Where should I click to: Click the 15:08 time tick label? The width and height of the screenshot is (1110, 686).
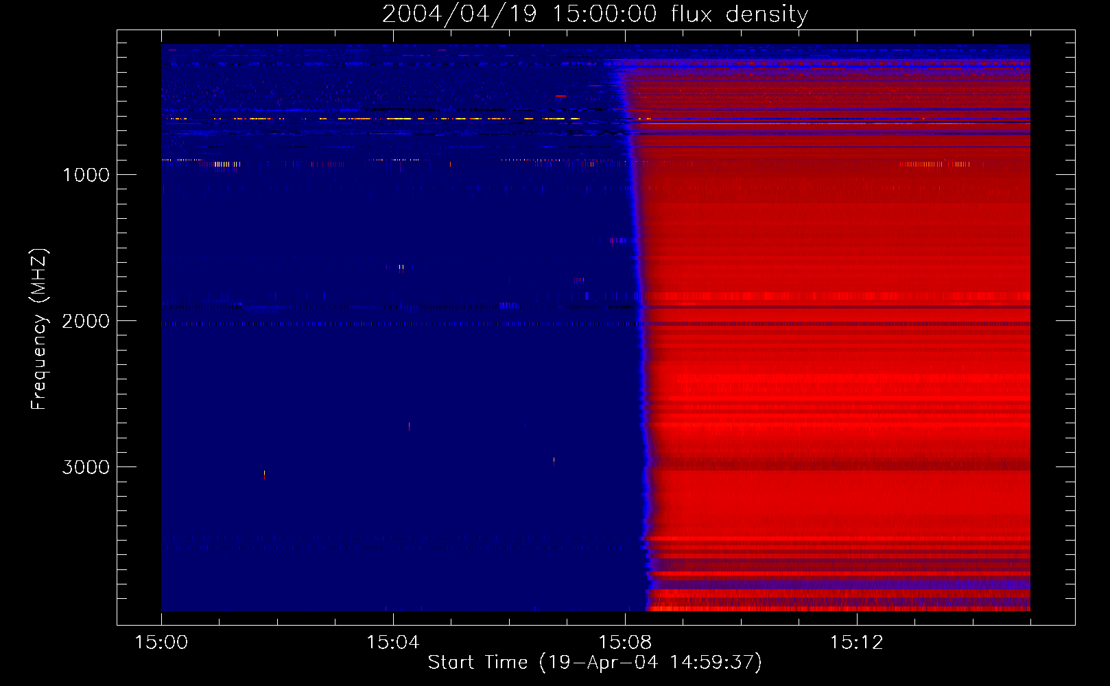pyautogui.click(x=625, y=643)
